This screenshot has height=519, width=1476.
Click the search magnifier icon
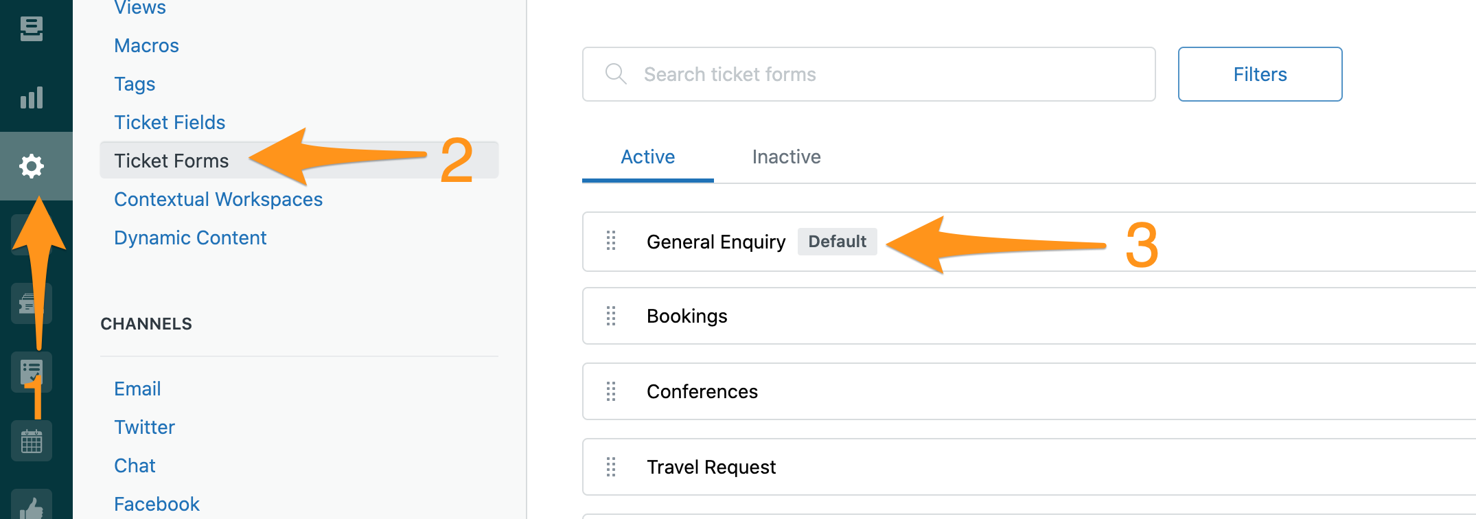[616, 74]
